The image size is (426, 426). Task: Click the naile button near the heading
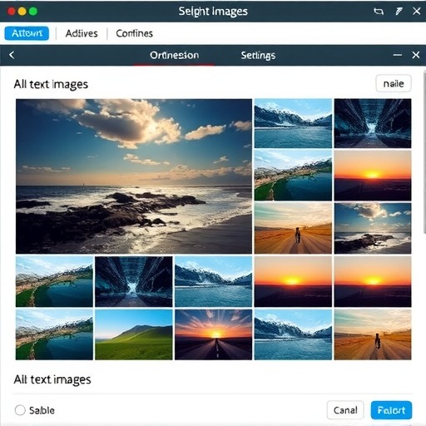[x=394, y=83]
